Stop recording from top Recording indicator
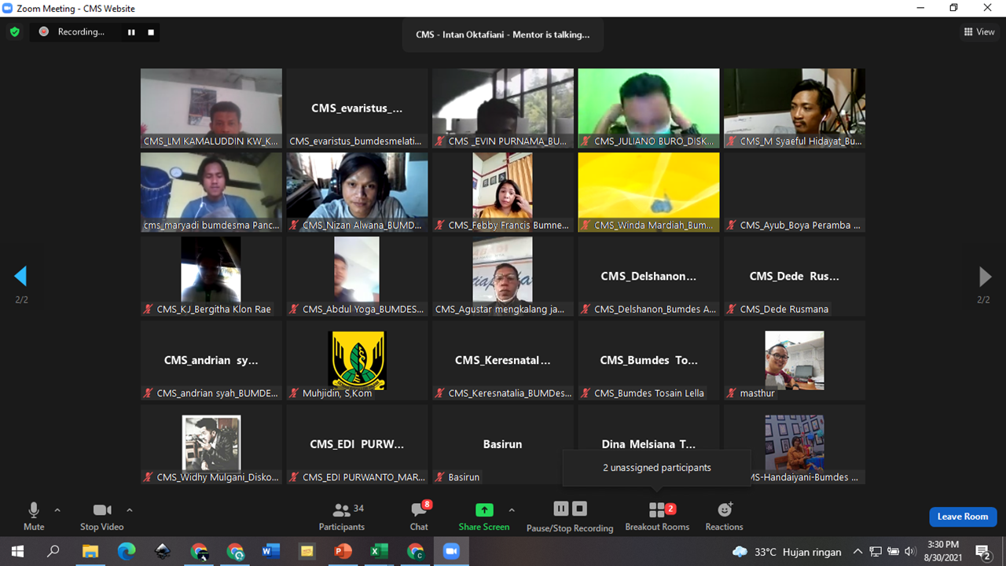1006x566 pixels. (x=151, y=32)
